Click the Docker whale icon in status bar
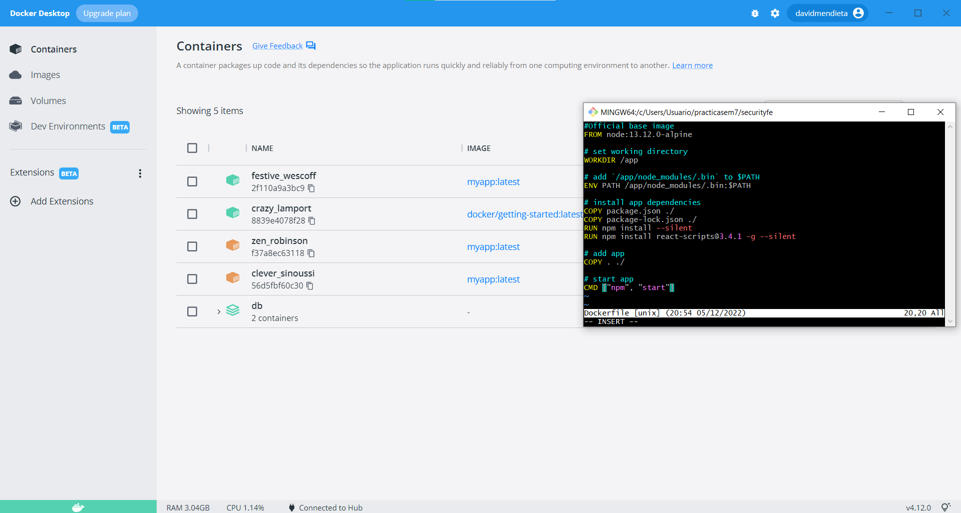The height and width of the screenshot is (513, 961). coord(78,507)
